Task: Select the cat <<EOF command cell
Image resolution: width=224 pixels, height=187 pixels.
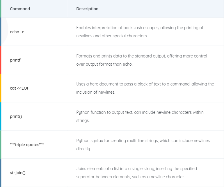Action: (x=19, y=88)
